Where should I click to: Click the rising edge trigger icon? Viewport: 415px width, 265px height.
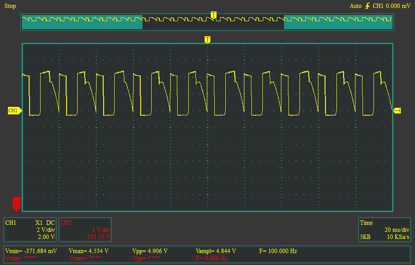point(367,6)
